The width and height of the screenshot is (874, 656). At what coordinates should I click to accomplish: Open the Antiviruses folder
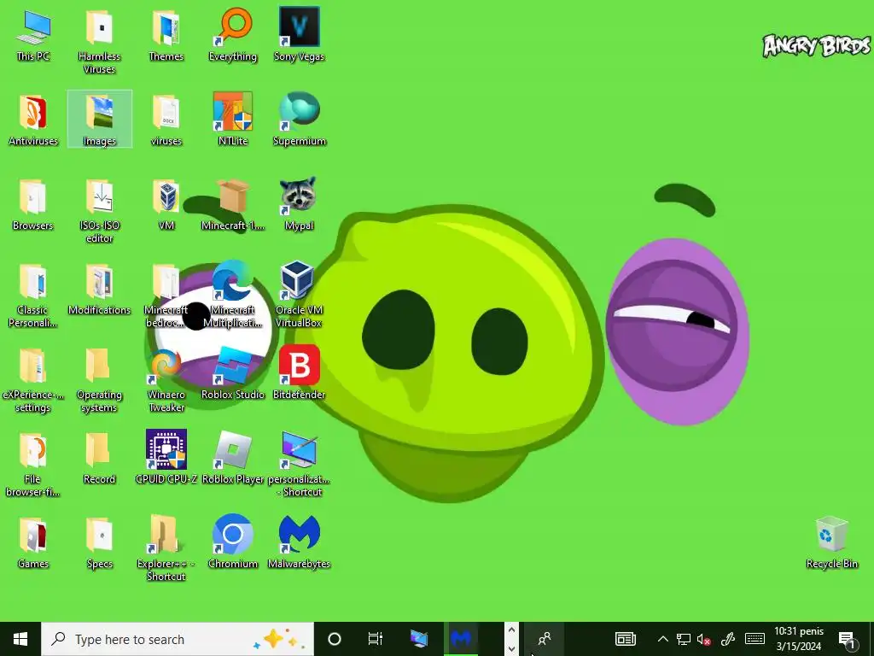tap(33, 120)
